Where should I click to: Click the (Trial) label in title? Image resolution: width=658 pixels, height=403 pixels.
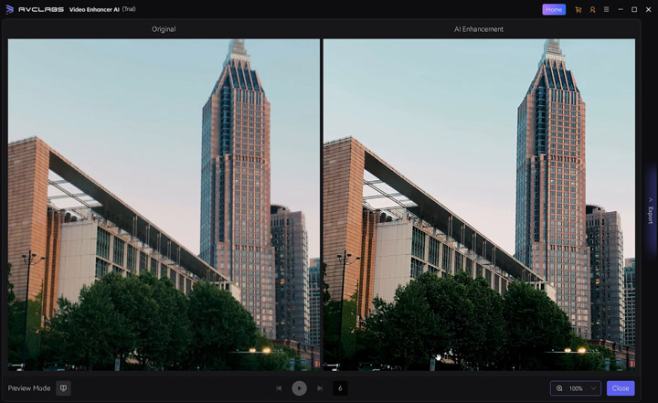coord(129,9)
